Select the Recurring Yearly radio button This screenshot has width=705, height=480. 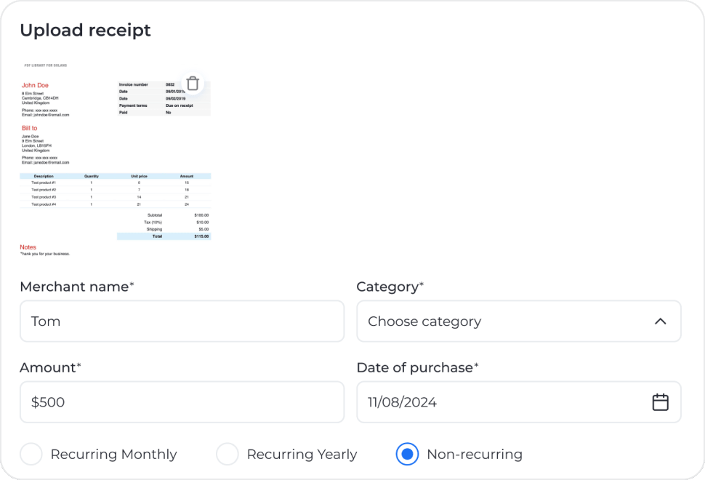click(227, 454)
